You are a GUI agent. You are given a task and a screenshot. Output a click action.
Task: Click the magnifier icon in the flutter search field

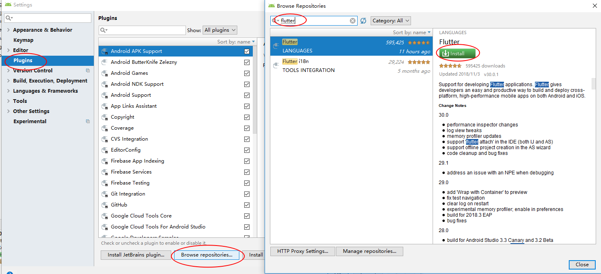[x=275, y=21]
